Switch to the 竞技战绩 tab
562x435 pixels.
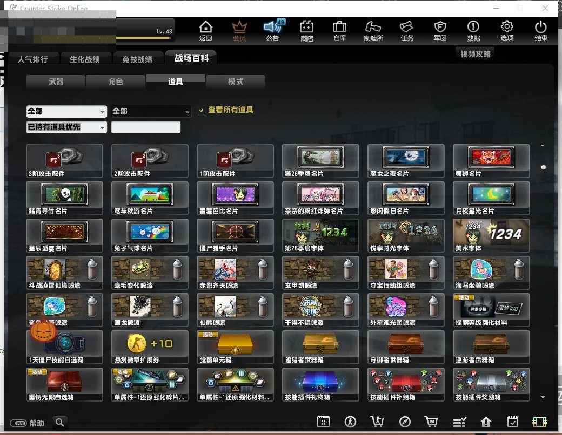tap(137, 59)
